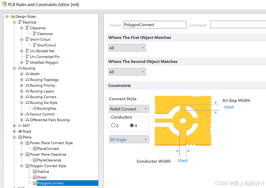This screenshot has height=188, width=266.
Task: Open the 90 Angle dropdown
Action: coord(129,139)
